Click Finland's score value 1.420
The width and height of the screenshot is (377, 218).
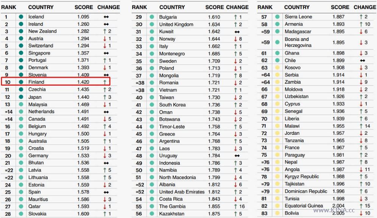[83, 82]
